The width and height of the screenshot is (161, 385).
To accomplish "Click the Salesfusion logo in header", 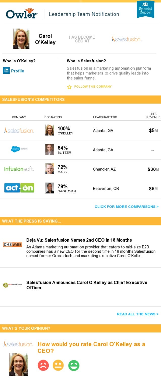I will coord(126,39).
